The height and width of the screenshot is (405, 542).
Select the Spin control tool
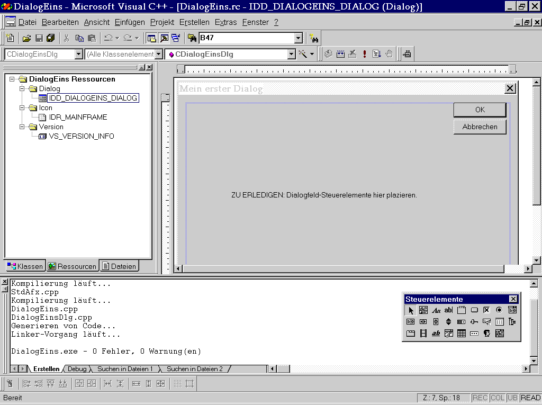[x=448, y=322]
